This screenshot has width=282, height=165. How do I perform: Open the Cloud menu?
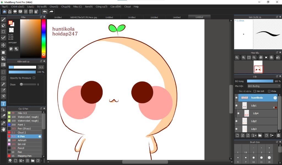pos(128,7)
